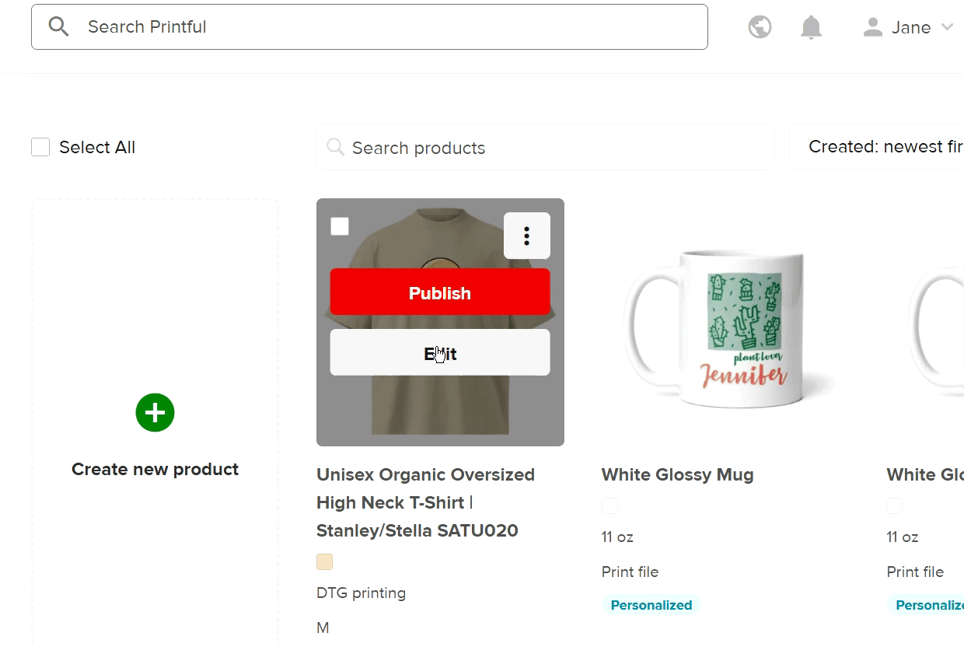Check the second mug's product checkbox
This screenshot has width=964, height=647.
[x=894, y=505]
